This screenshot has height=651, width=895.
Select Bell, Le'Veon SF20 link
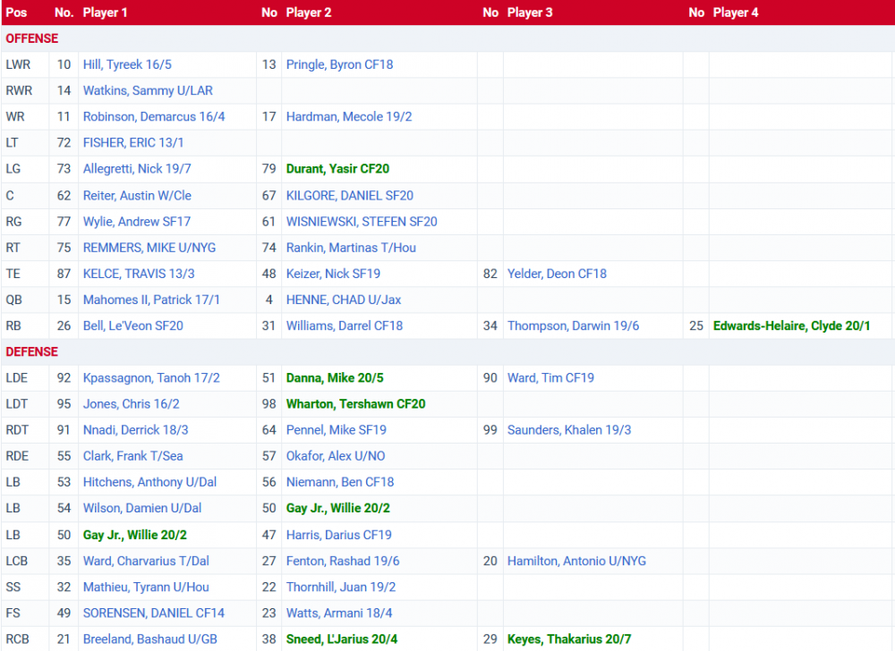(133, 326)
